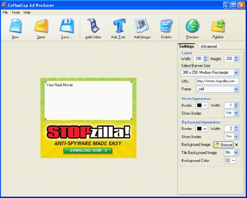Decrease Background border width stepper
Viewport: 247px width, 198px height.
(x=236, y=130)
